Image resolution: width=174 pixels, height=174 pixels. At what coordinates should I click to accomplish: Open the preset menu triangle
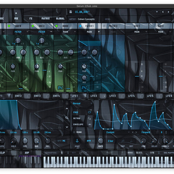pos(157,12)
